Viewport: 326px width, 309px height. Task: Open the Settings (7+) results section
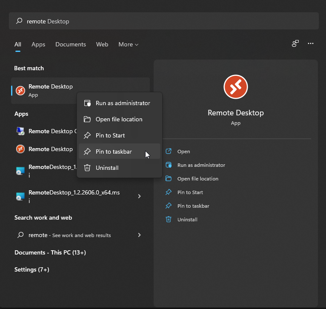point(32,269)
